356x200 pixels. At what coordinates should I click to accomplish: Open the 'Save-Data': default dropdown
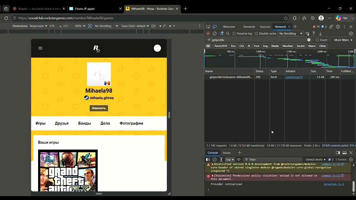(x=135, y=26)
